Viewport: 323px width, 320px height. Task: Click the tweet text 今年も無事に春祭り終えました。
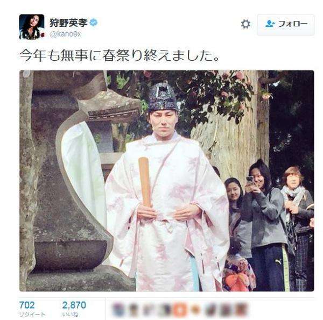120,56
